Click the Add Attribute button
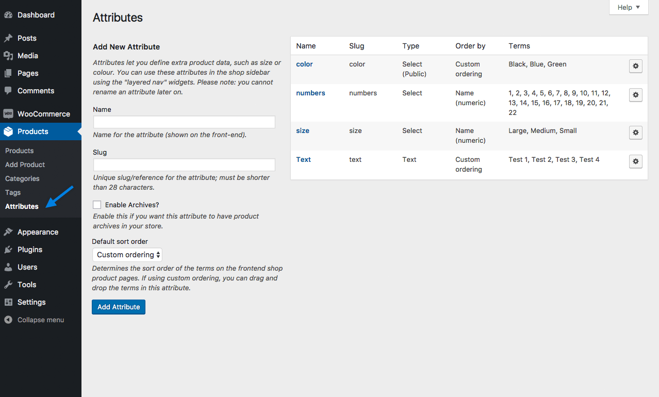This screenshot has height=397, width=659. 119,307
